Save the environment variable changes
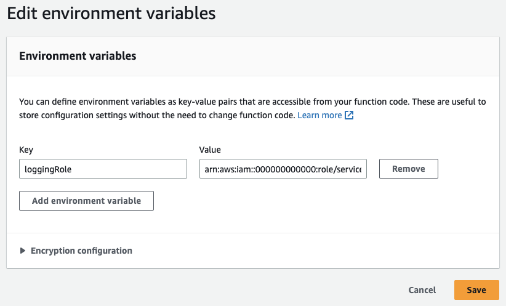Viewport: 506px width, 306px height. point(476,290)
